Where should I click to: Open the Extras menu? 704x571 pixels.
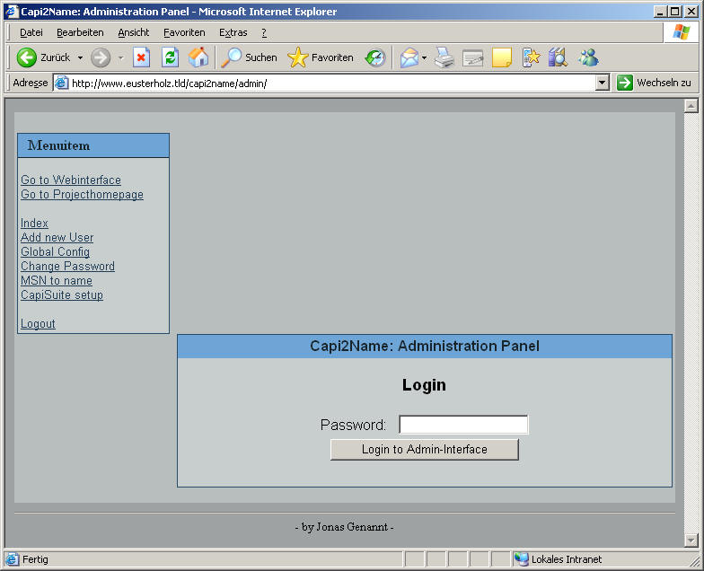pyautogui.click(x=233, y=32)
